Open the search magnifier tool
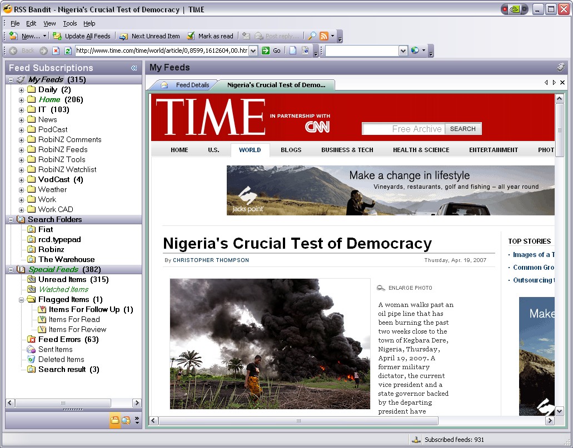 click(312, 36)
